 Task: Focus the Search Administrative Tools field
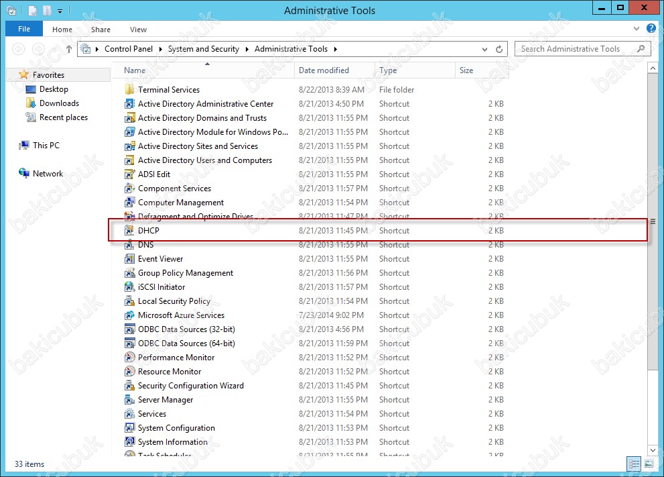[583, 49]
